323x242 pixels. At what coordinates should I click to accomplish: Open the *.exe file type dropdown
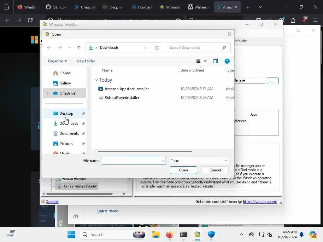coord(199,161)
